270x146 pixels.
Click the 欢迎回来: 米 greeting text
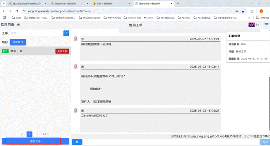pyautogui.click(x=10, y=25)
